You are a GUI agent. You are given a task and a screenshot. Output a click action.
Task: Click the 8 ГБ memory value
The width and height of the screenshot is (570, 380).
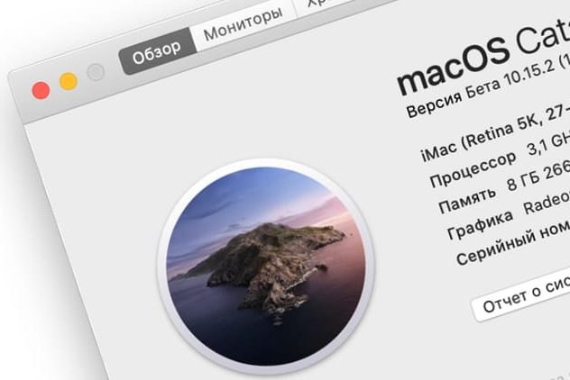[519, 182]
